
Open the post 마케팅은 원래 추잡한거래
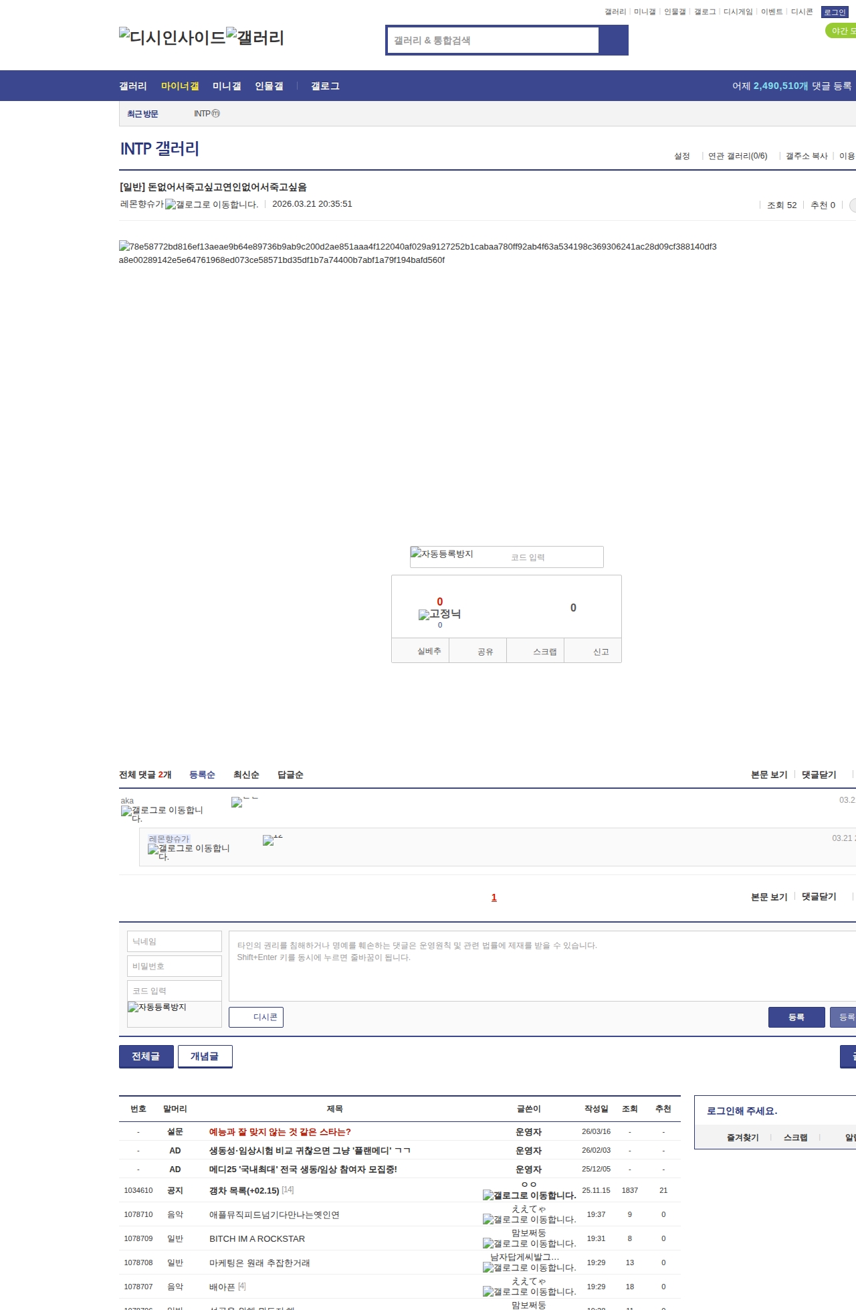coord(259,1263)
